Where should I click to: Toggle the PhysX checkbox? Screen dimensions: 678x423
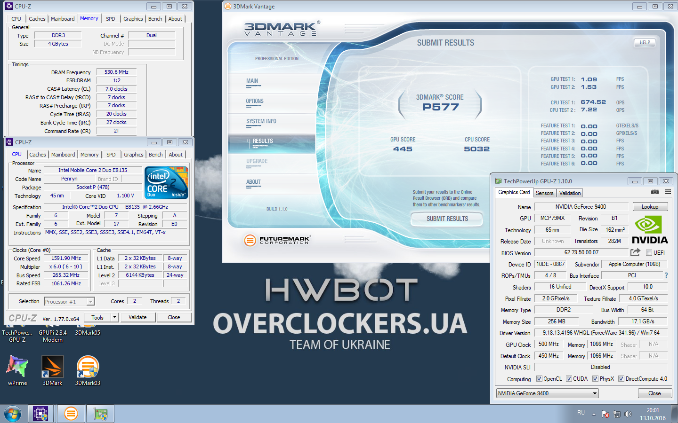tap(595, 379)
